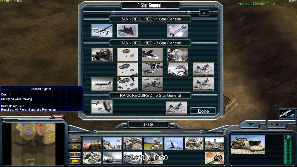
Task: Open General's Powers three-star button
Action: click(x=277, y=124)
